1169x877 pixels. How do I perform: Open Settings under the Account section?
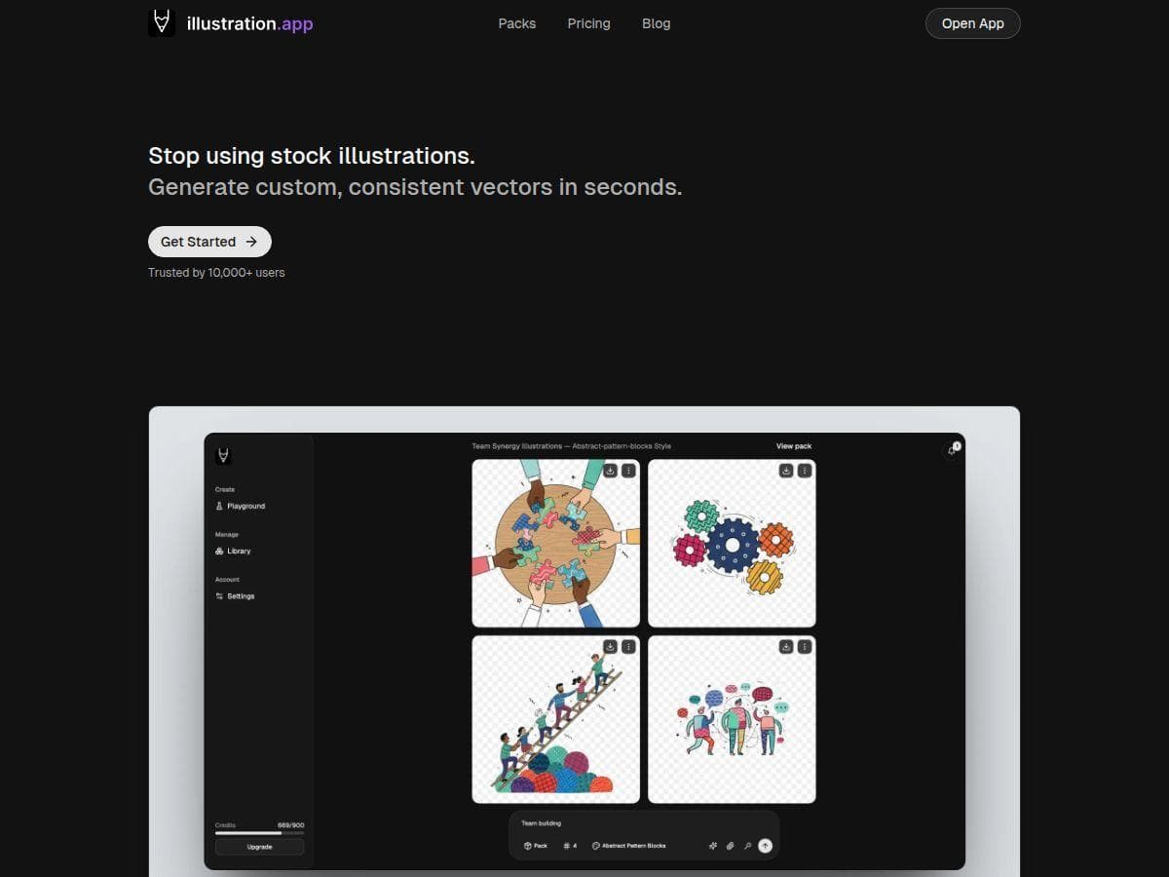pyautogui.click(x=241, y=595)
